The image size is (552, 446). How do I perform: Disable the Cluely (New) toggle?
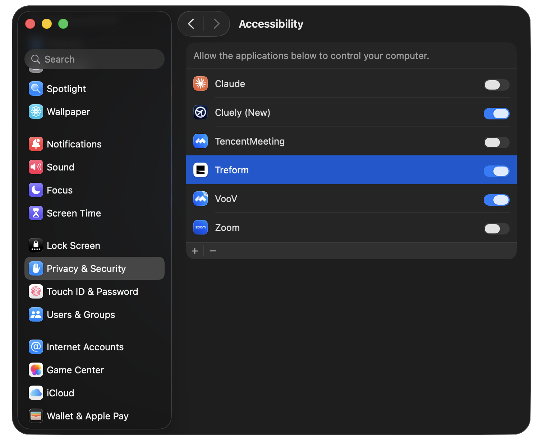point(497,114)
